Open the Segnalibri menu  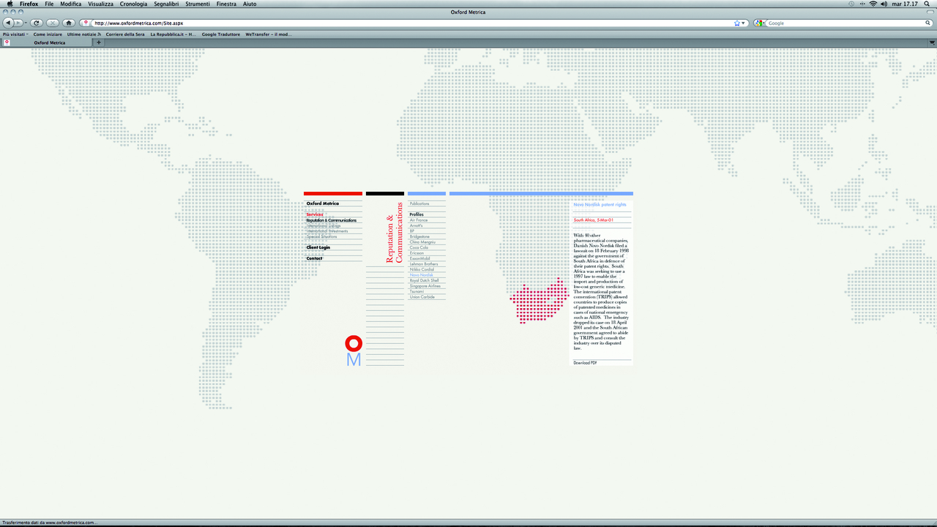click(x=166, y=4)
